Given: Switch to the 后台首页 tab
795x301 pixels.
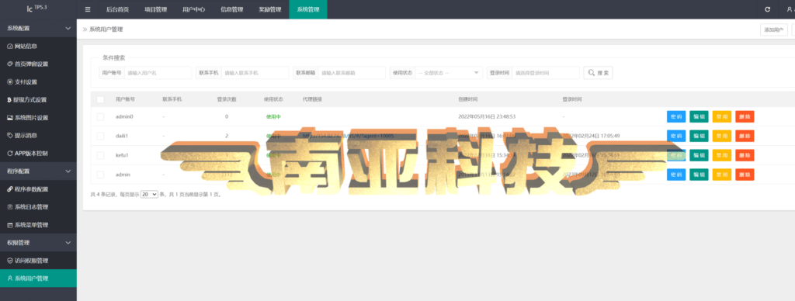Looking at the screenshot, I should 117,9.
